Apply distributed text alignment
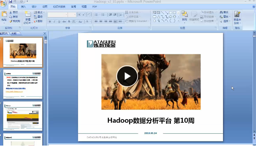Viewport: 256px width, 153px height. 115,21
